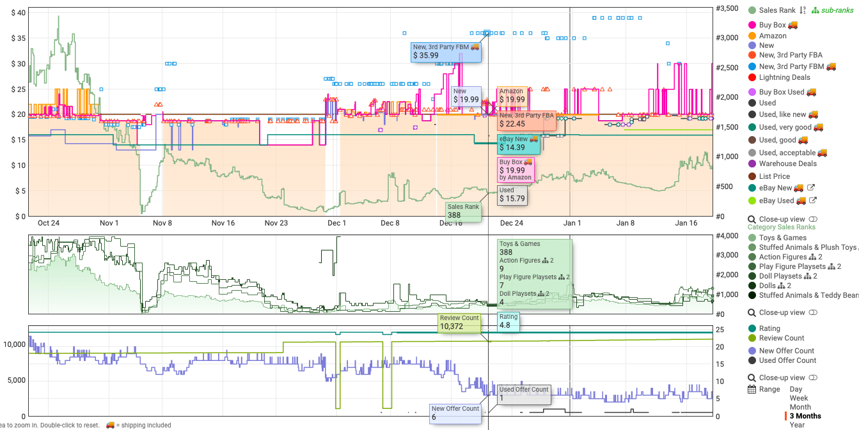Click the pink Buy Box color dot
The width and height of the screenshot is (859, 430).
tap(752, 25)
